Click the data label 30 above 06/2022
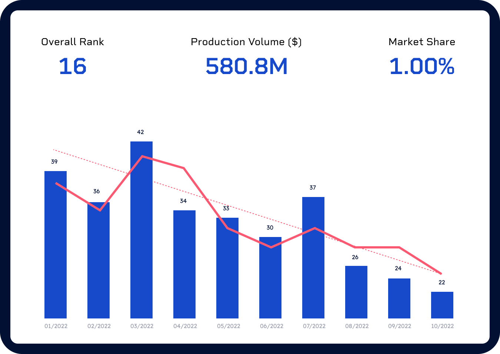The height and width of the screenshot is (354, 500). tap(270, 228)
